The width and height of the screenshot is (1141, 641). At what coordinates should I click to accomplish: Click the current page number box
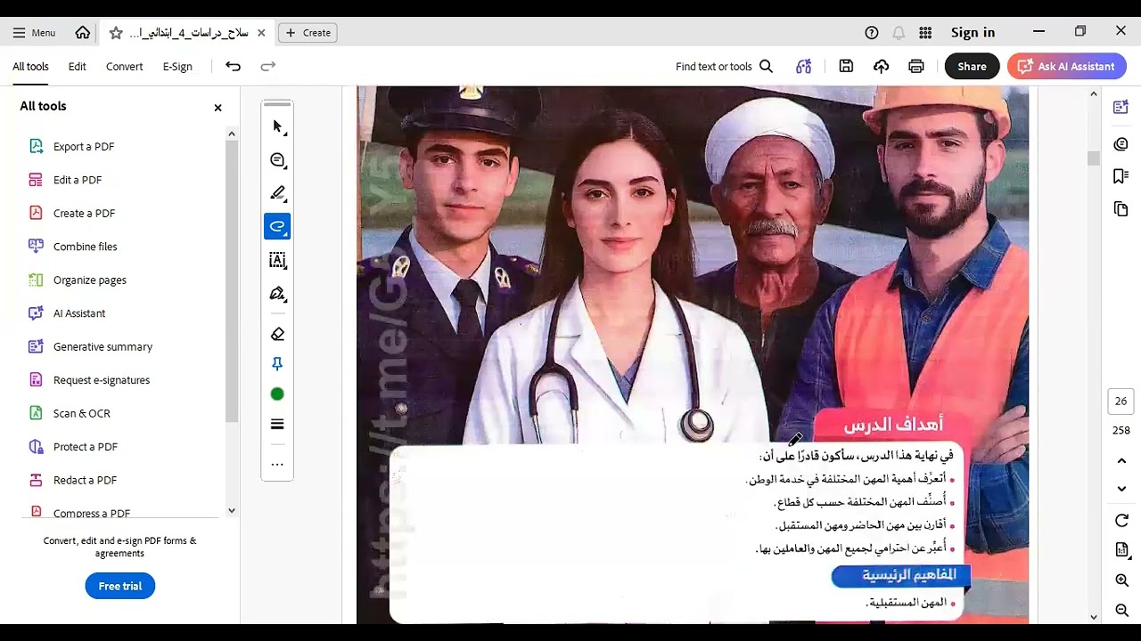click(x=1121, y=402)
